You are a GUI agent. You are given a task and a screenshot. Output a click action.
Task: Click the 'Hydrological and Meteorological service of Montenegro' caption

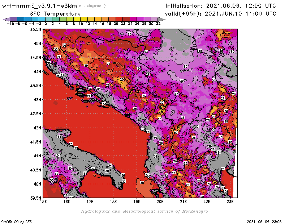144,211
